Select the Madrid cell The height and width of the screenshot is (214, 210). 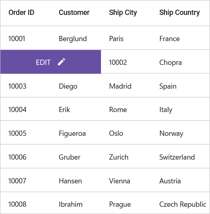click(x=126, y=85)
